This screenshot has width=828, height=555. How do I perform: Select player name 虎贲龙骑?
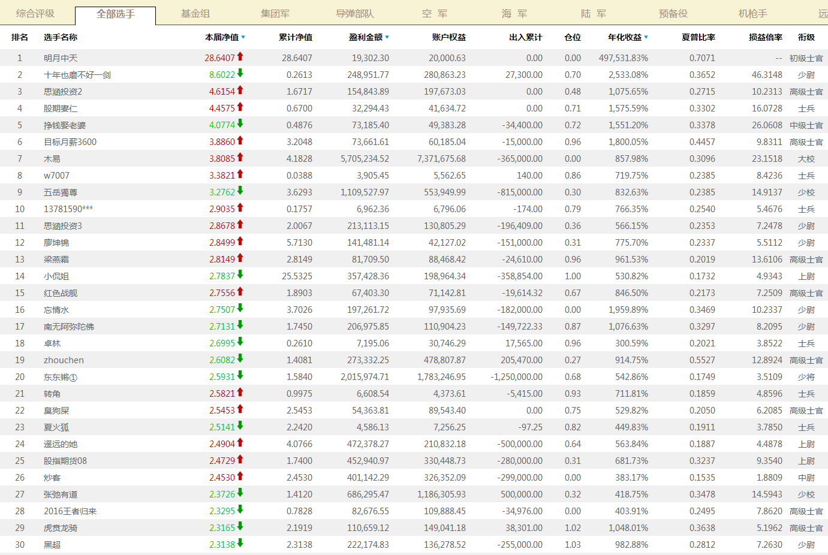pos(61,528)
